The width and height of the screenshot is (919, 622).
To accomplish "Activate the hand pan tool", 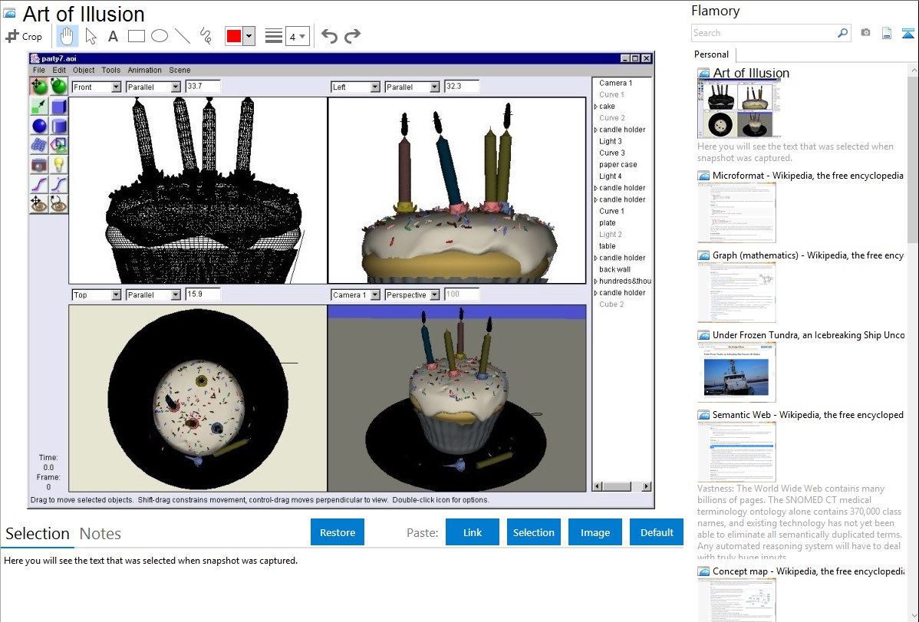I will 68,36.
